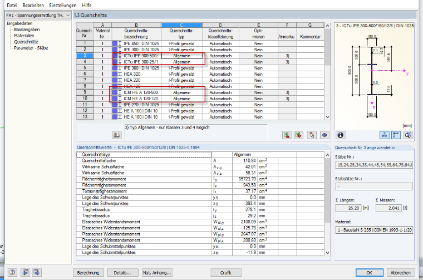Click the '3)' remark cell in the ICM HE A 120-120 row
423x280 pixels.
[287, 99]
